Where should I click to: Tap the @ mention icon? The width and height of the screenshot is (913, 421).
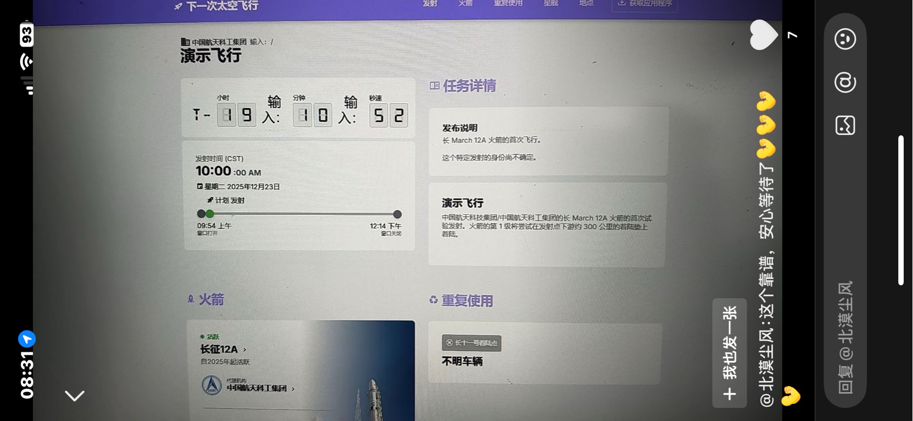[845, 82]
